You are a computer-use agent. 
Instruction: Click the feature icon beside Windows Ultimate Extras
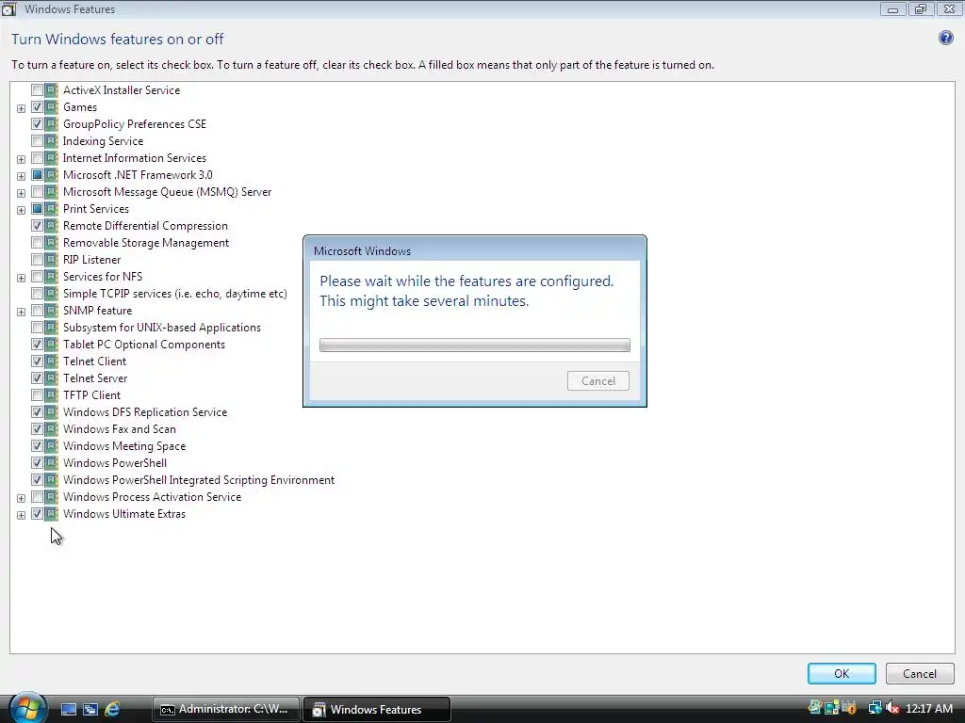(52, 513)
